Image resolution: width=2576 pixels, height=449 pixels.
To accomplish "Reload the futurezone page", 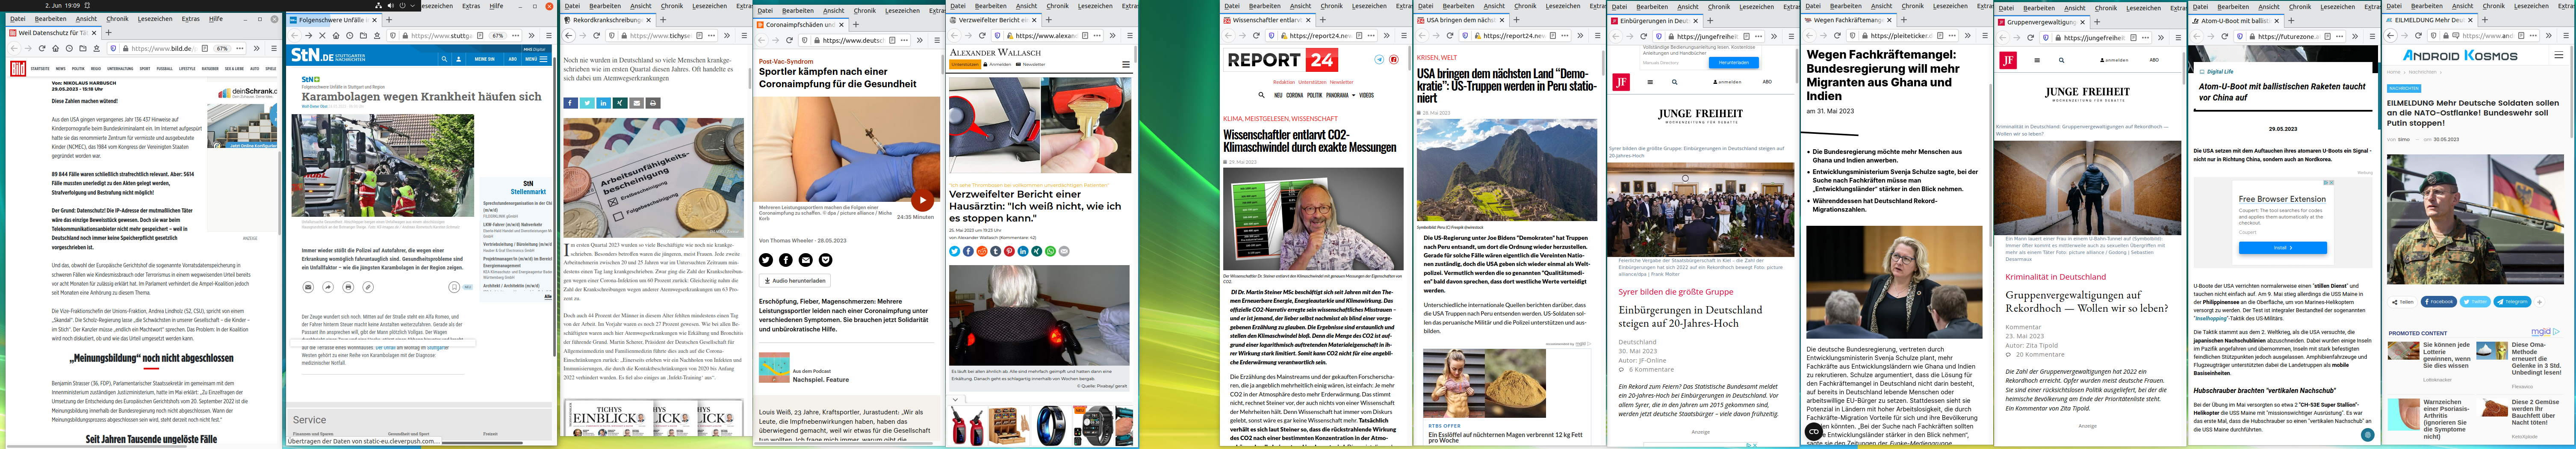I will pos(2225,36).
